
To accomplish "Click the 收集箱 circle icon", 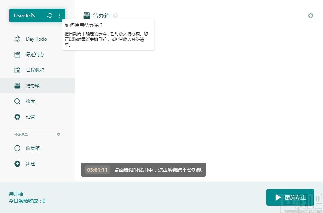I will point(17,148).
